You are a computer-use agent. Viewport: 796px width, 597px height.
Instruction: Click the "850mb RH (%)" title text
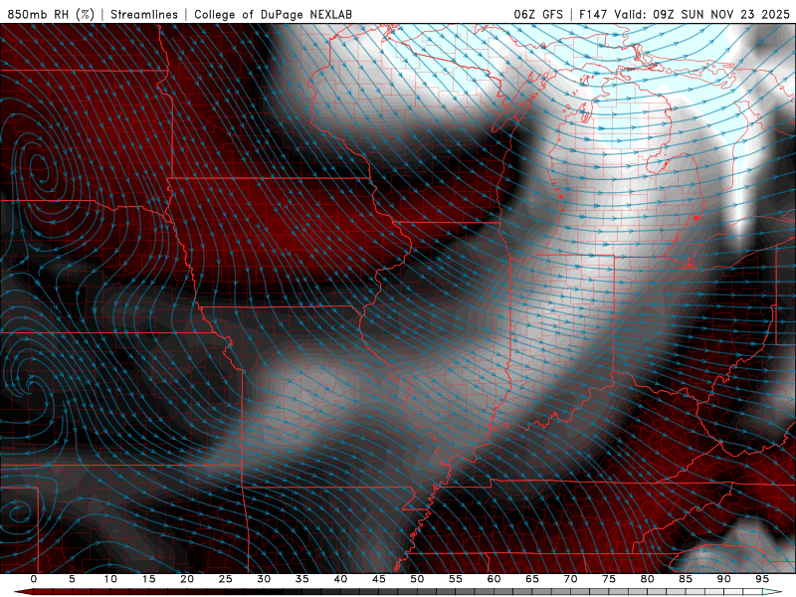click(x=52, y=14)
